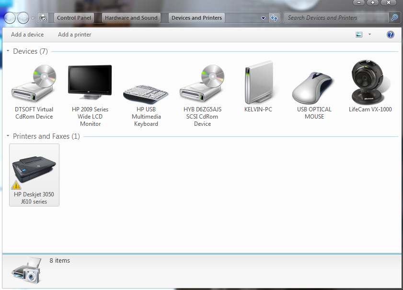The width and height of the screenshot is (403, 290).
Task: Click the details pane printer and camera icon
Action: coord(27,270)
